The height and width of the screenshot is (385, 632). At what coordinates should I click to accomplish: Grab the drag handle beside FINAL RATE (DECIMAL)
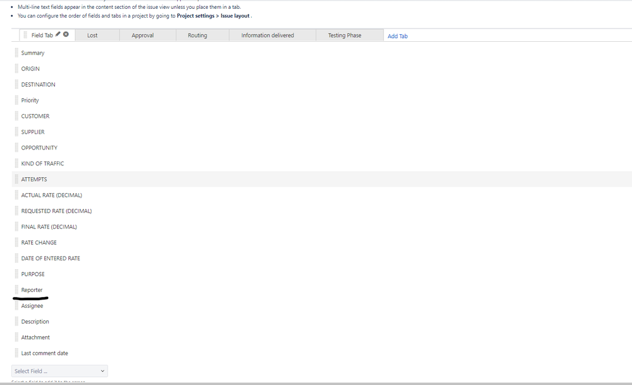(x=16, y=227)
